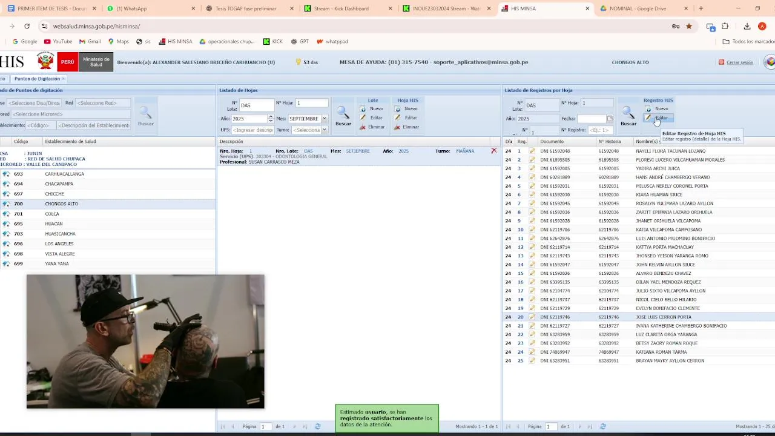The width and height of the screenshot is (775, 436).
Task: Open edit pencil for NAYELI FLORA TACUNAN LOZANO
Action: point(532,151)
